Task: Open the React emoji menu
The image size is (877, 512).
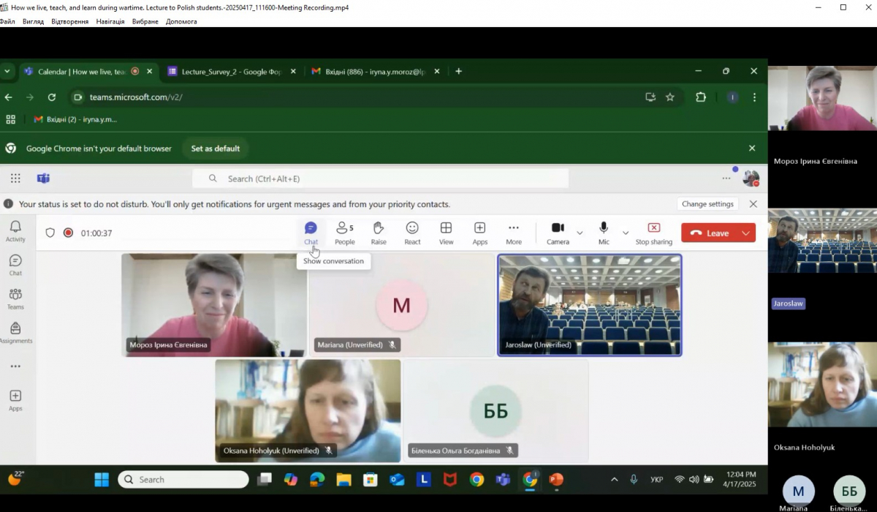Action: (x=412, y=233)
